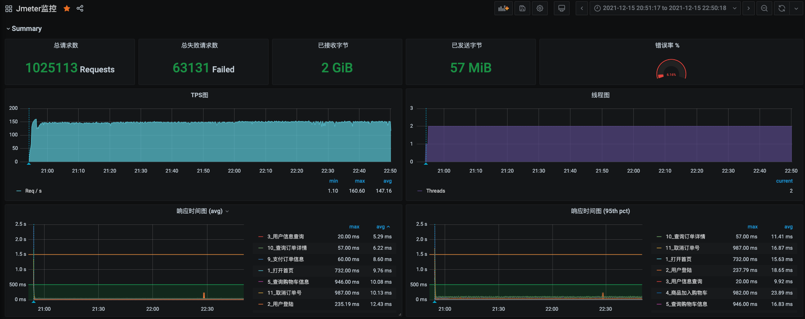This screenshot has height=319, width=805.
Task: Open the time range picker
Action: pyautogui.click(x=665, y=8)
